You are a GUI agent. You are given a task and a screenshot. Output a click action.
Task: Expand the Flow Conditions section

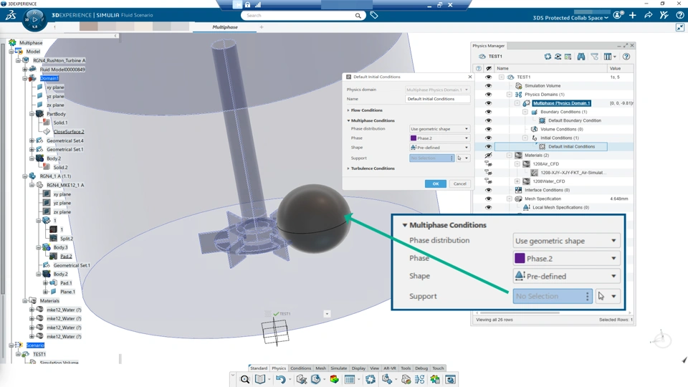(x=348, y=110)
